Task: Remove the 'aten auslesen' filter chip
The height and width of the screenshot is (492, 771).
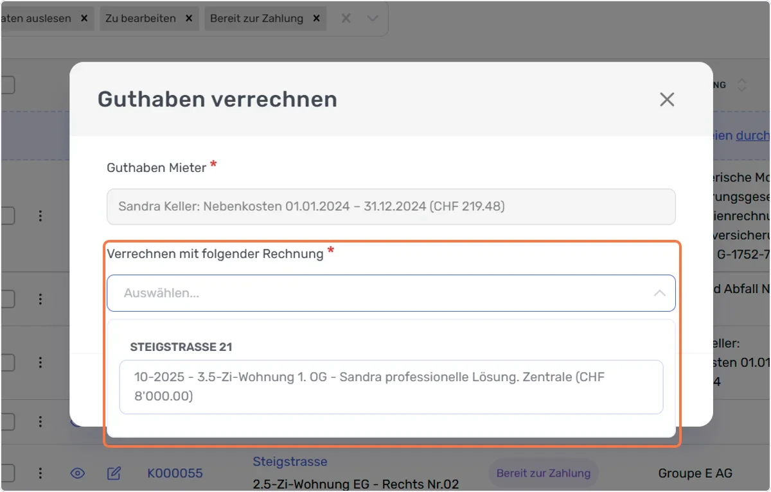Action: [84, 19]
